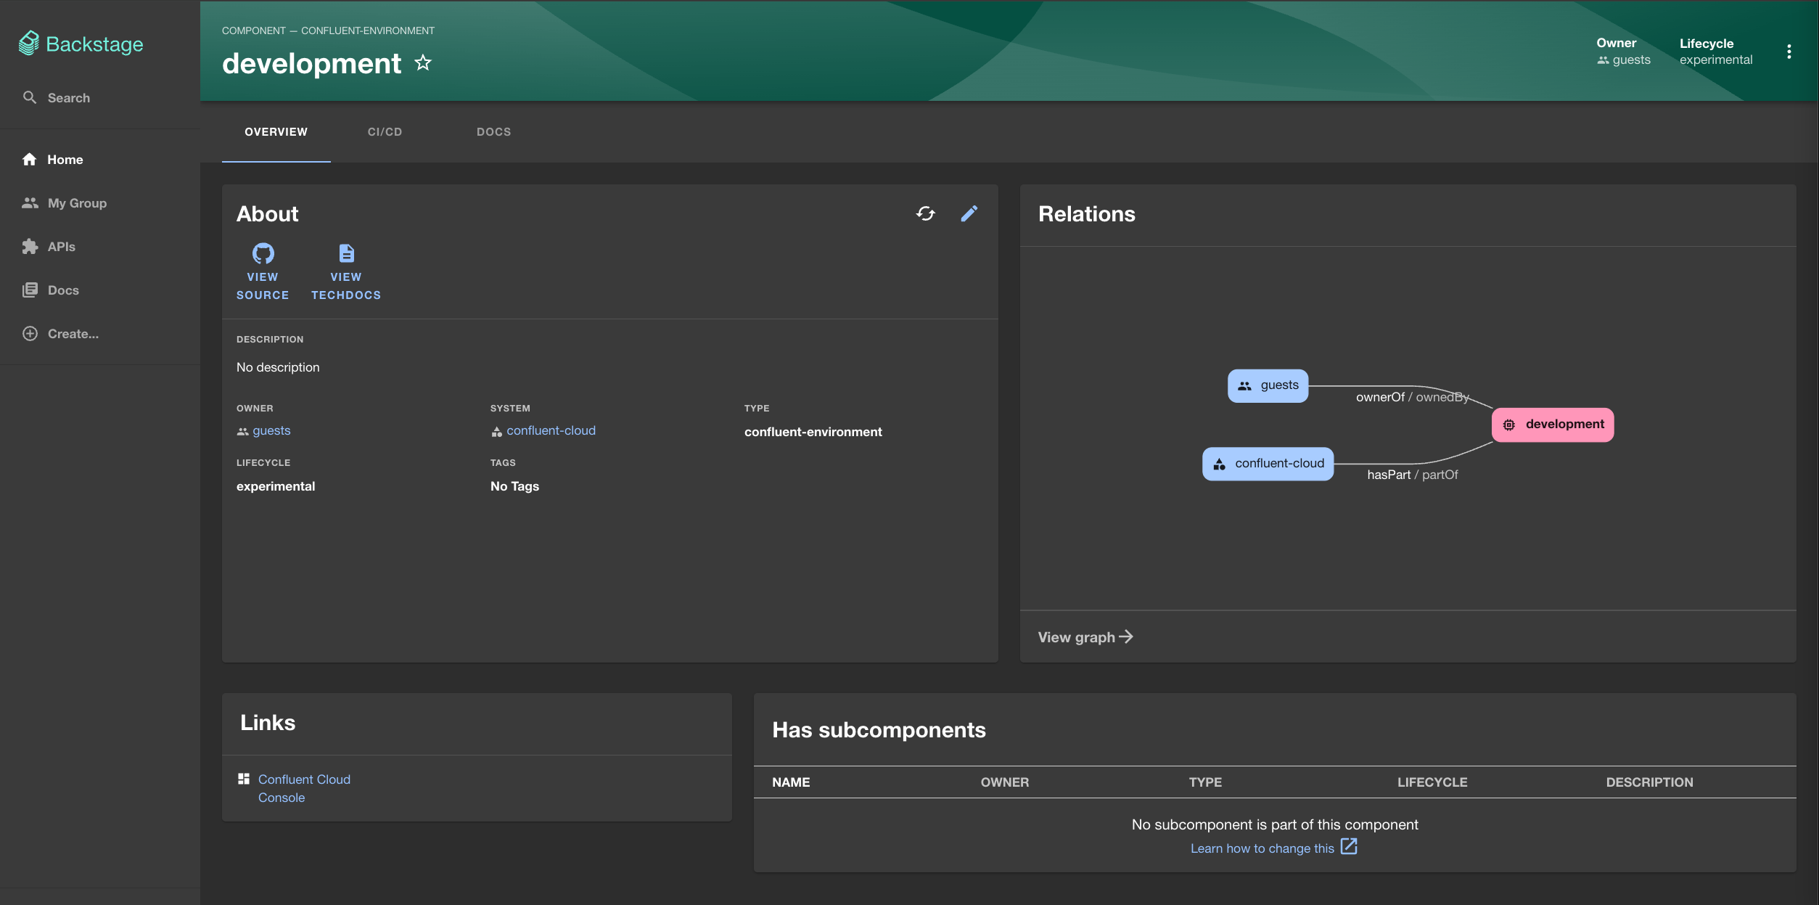Viewport: 1819px width, 905px height.
Task: Click the system icon beside confluent-cloud link
Action: [x=496, y=432]
